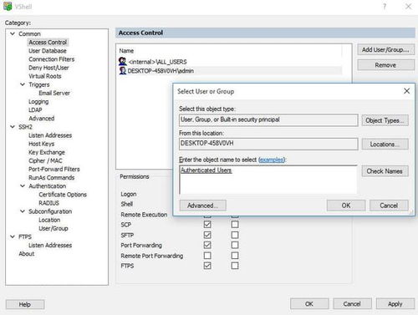Toggle the SCP allow checkbox
Image resolution: width=418 pixels, height=315 pixels.
pyautogui.click(x=207, y=225)
